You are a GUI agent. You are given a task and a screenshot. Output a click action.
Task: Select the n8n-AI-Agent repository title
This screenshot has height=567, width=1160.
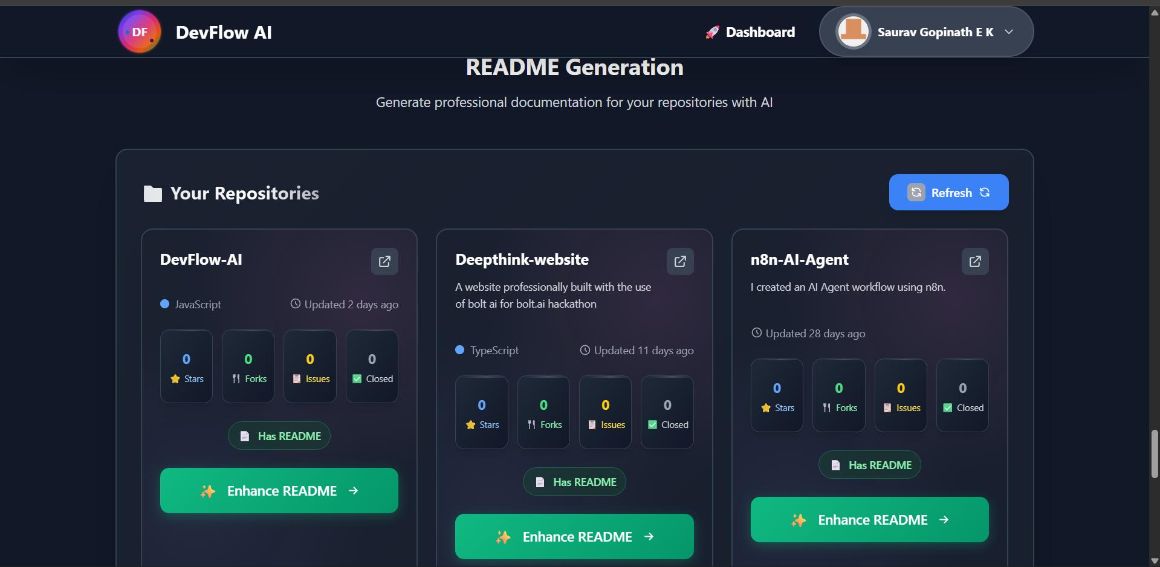coord(800,260)
